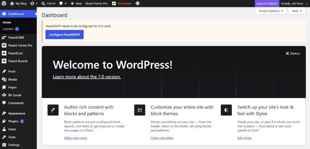Click the Media sidebar icon
The width and height of the screenshot is (310, 149).
coord(4,79)
